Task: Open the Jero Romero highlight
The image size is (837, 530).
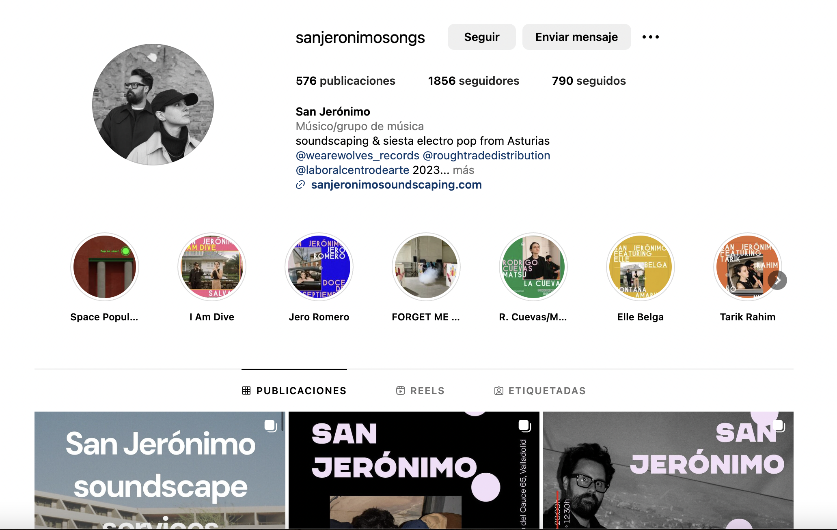Action: click(x=319, y=267)
